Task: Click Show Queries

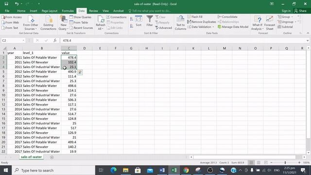Action: click(80, 17)
